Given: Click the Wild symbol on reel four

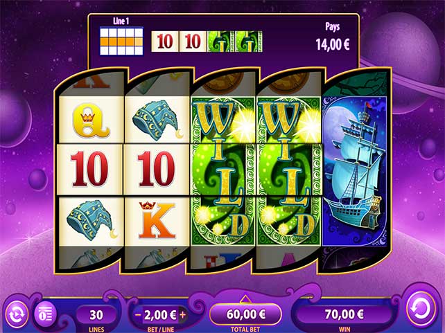Looking at the screenshot, I should (288, 171).
